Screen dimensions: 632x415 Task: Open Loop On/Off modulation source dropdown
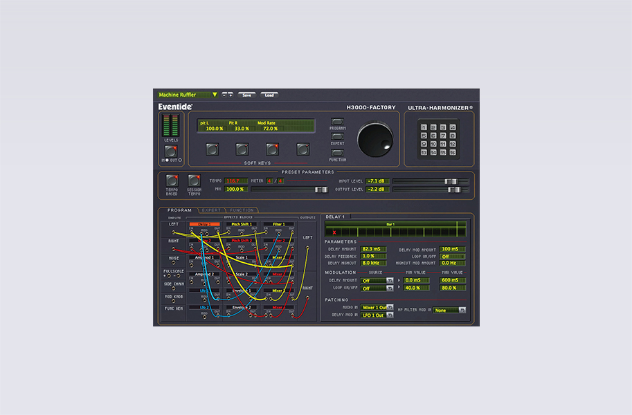click(377, 288)
